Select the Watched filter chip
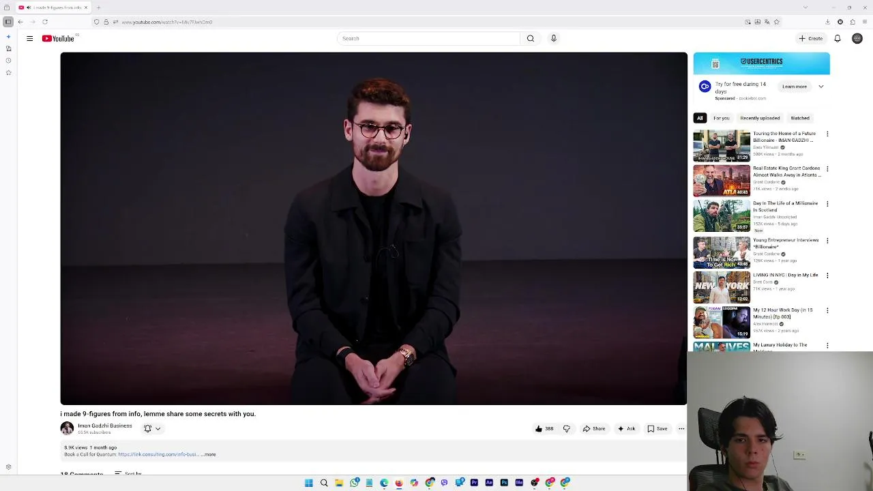This screenshot has width=873, height=491. (800, 118)
